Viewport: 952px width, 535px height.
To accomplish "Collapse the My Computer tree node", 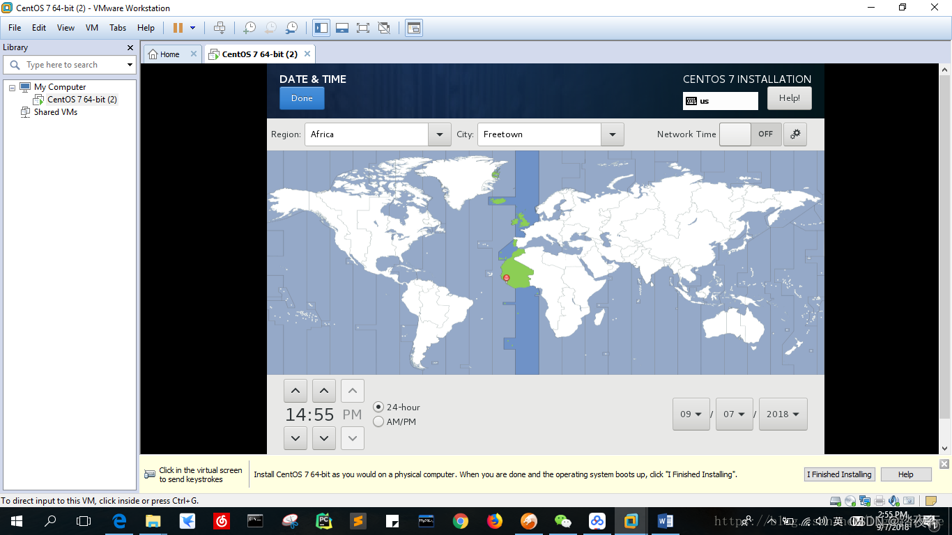I will click(x=12, y=88).
